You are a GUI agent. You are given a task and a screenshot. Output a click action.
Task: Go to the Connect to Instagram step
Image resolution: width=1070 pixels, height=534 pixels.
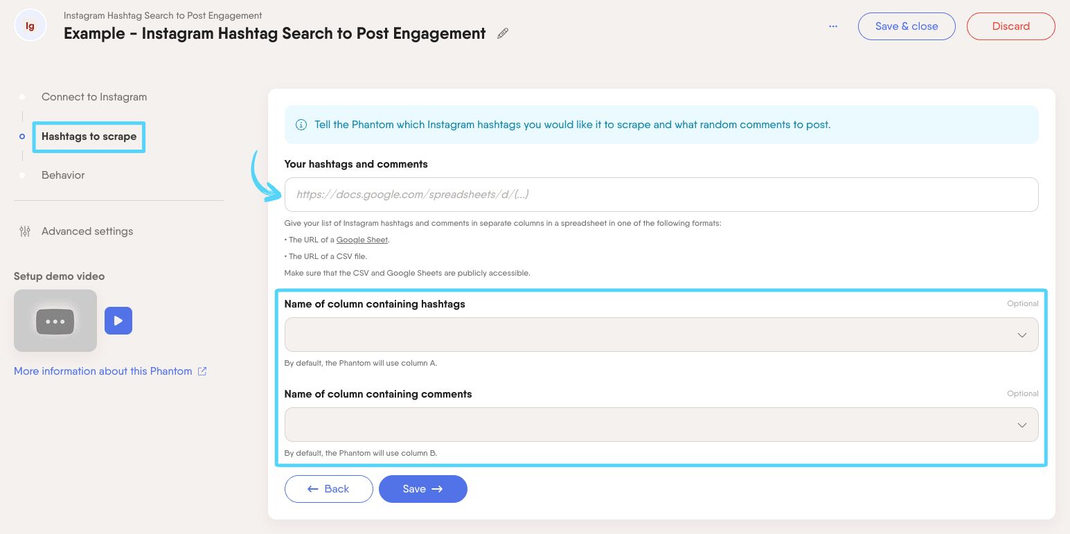[x=94, y=97]
